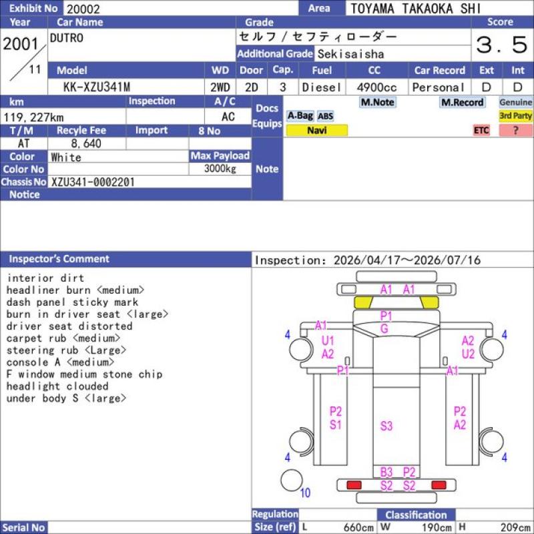This screenshot has height=534, width=534.
Task: Click the red ETC badge
Action: 481,130
